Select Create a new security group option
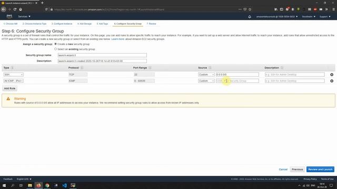Viewport: 337px width, 189px height. [x=55, y=44]
